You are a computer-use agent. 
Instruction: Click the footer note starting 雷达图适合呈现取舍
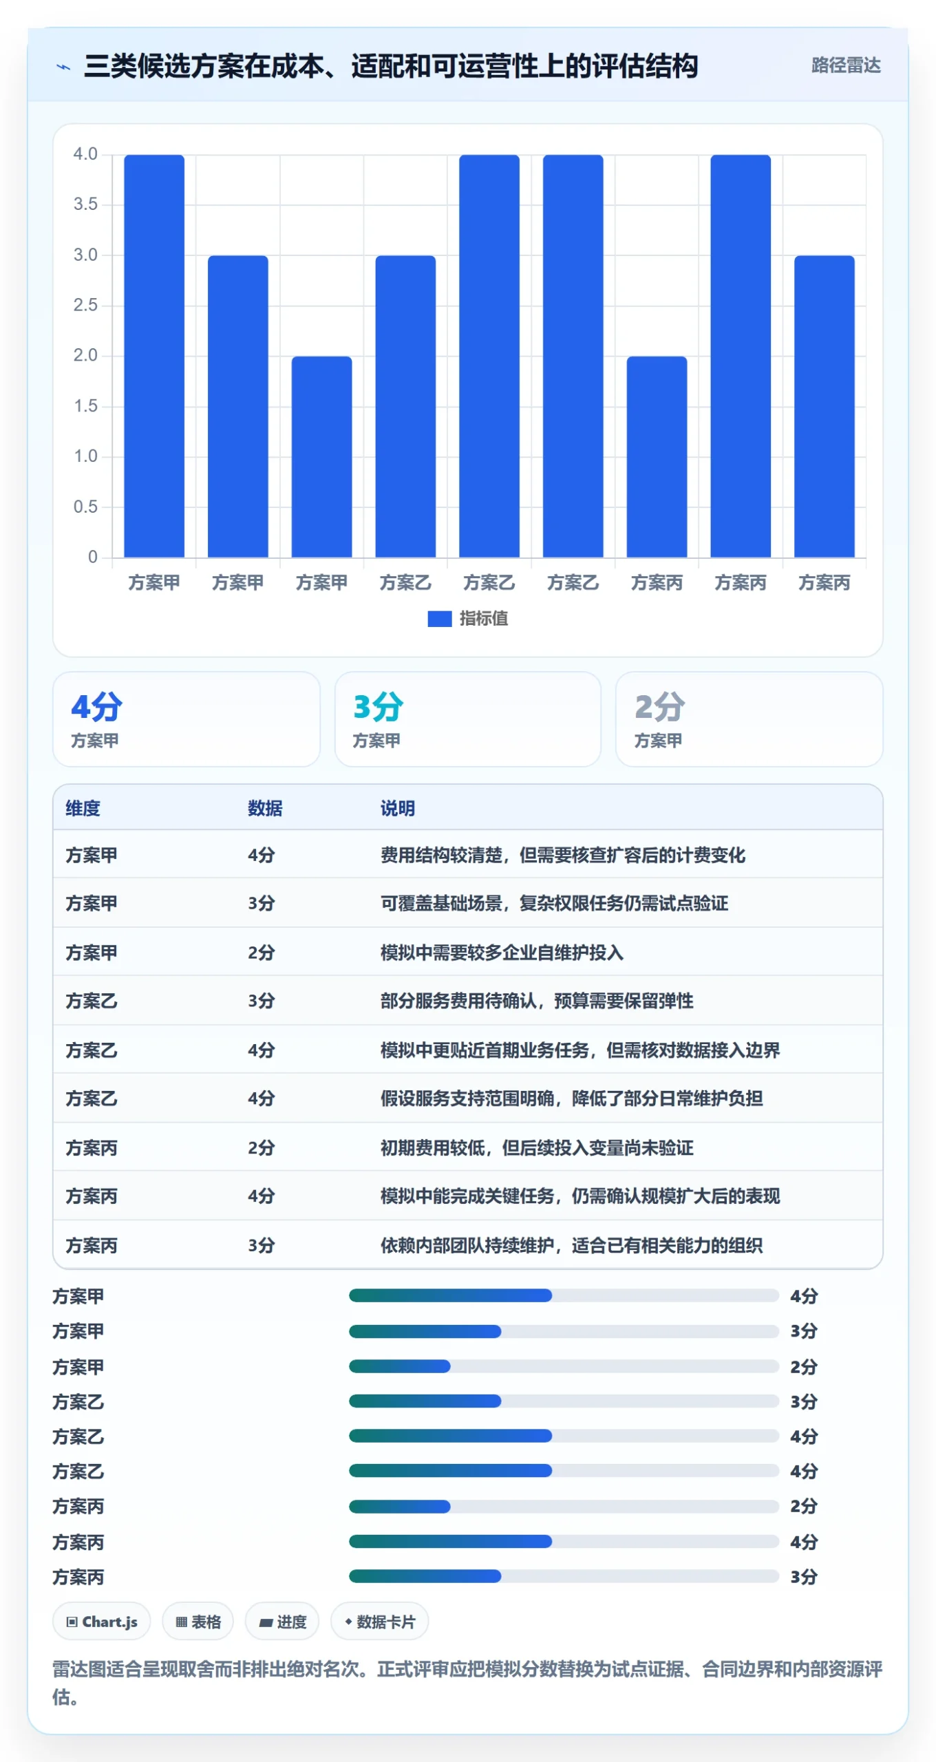(x=468, y=1683)
